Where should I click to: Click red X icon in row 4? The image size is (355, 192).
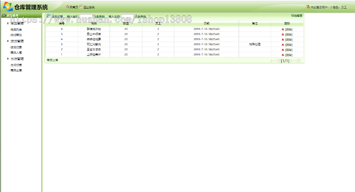coord(283,39)
